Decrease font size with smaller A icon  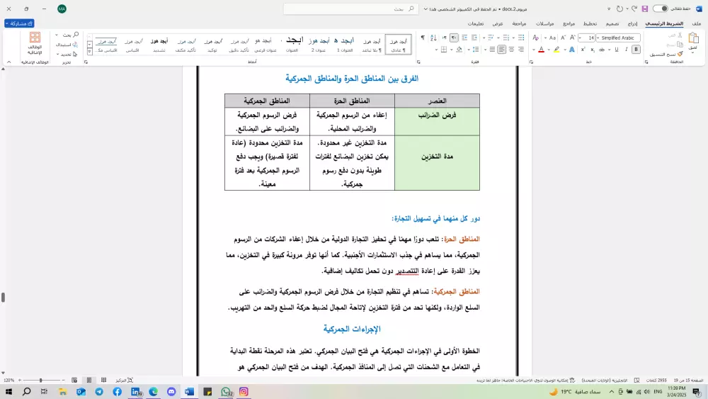pyautogui.click(x=563, y=38)
